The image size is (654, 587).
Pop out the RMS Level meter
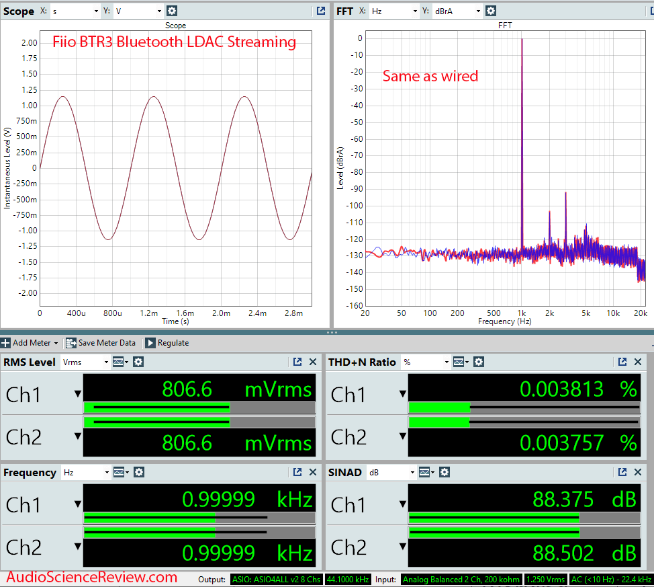click(297, 362)
